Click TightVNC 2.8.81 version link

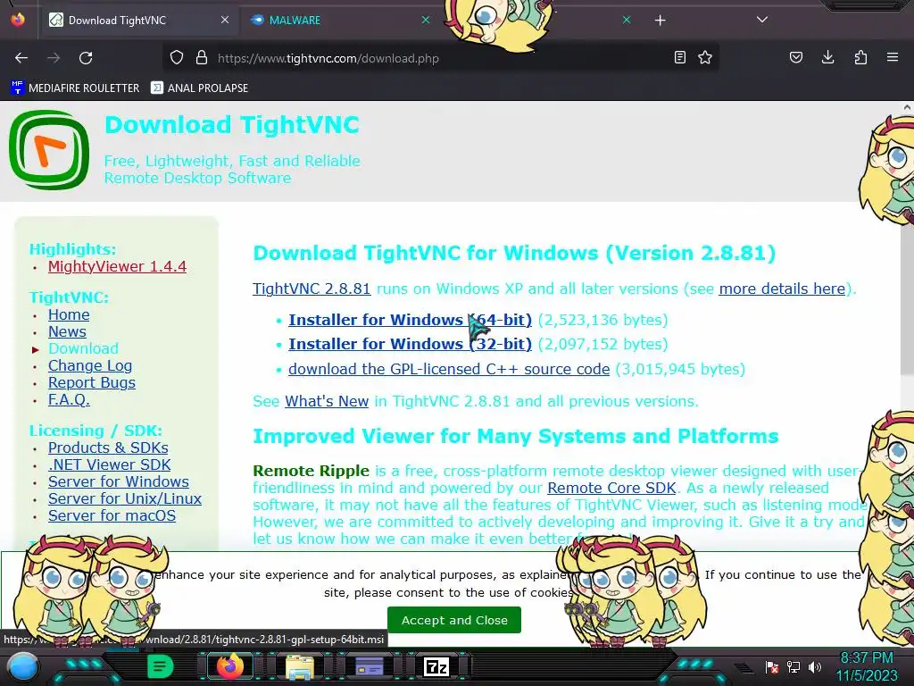coord(312,289)
